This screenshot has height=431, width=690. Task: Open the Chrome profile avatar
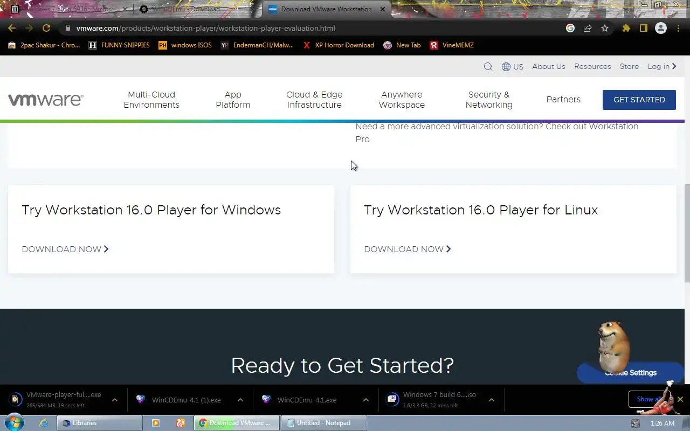[x=661, y=28]
